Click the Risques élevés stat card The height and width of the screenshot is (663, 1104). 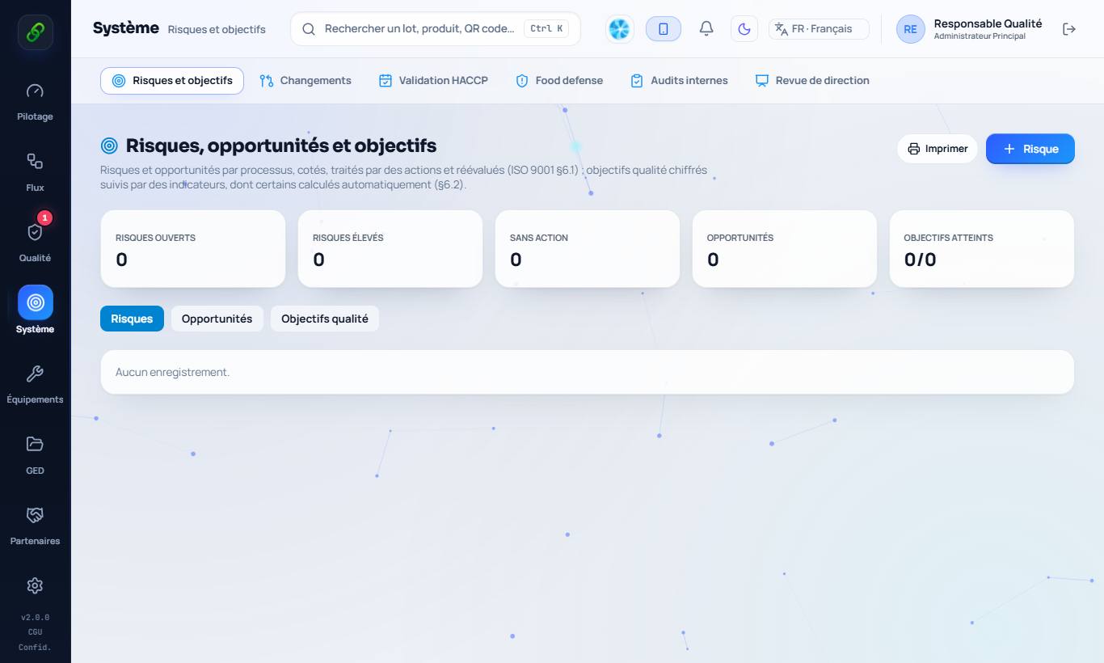(390, 249)
